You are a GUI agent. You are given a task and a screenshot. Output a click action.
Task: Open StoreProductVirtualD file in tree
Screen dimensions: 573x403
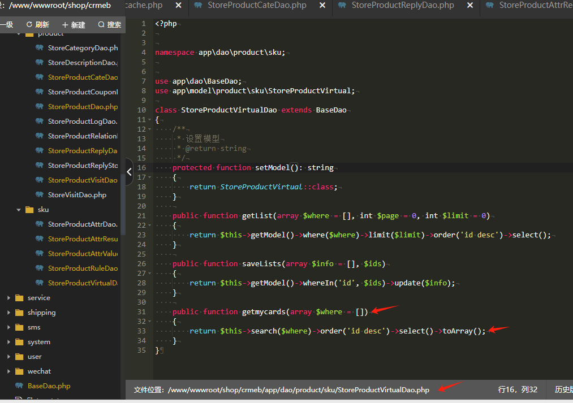(83, 283)
